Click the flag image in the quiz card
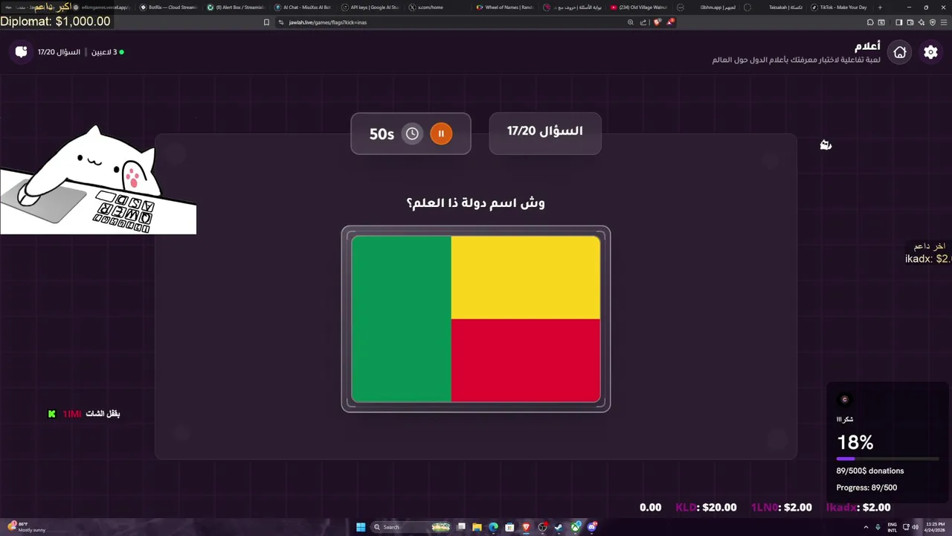This screenshot has width=952, height=536. tap(476, 319)
